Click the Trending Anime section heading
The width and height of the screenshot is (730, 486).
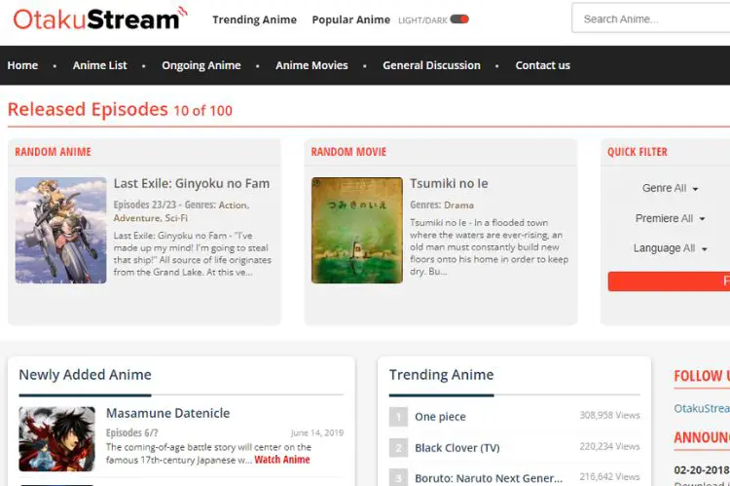tap(441, 375)
